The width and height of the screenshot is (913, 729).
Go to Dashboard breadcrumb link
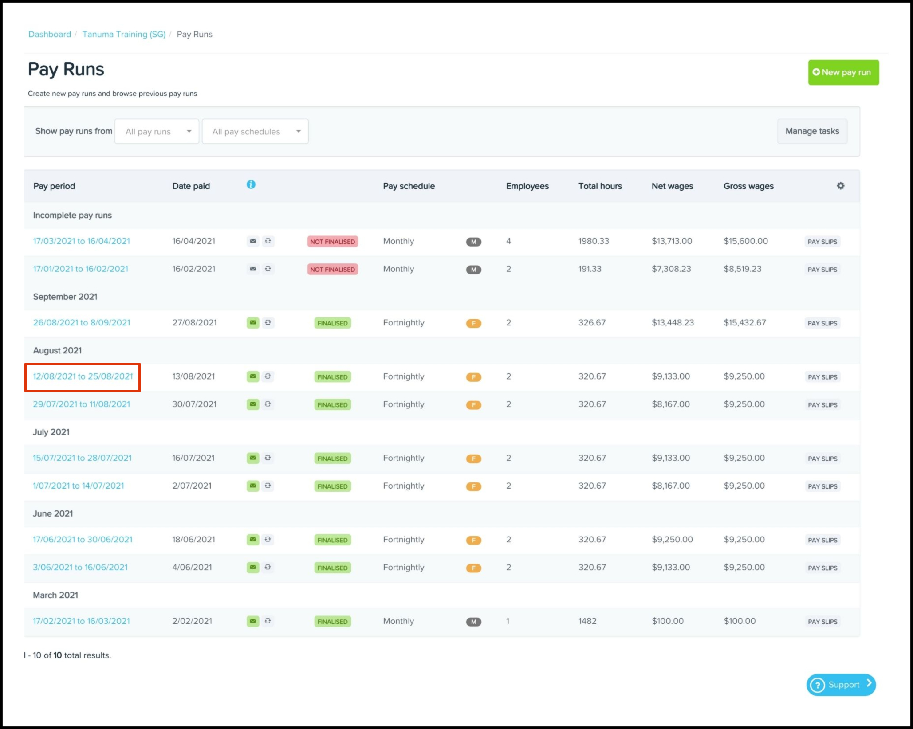[50, 34]
